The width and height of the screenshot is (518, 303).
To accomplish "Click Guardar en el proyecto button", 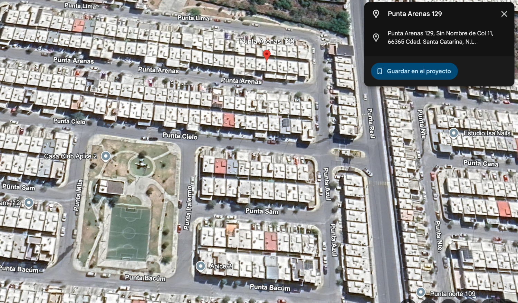I will pos(414,71).
